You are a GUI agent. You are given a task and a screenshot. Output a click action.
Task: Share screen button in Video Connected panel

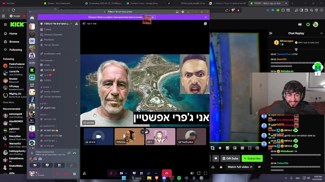pos(47,165)
